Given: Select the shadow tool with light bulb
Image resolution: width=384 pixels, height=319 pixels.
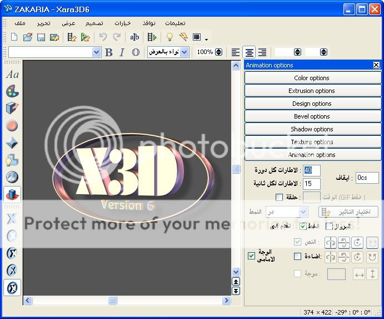Looking at the screenshot, I should [x=12, y=160].
